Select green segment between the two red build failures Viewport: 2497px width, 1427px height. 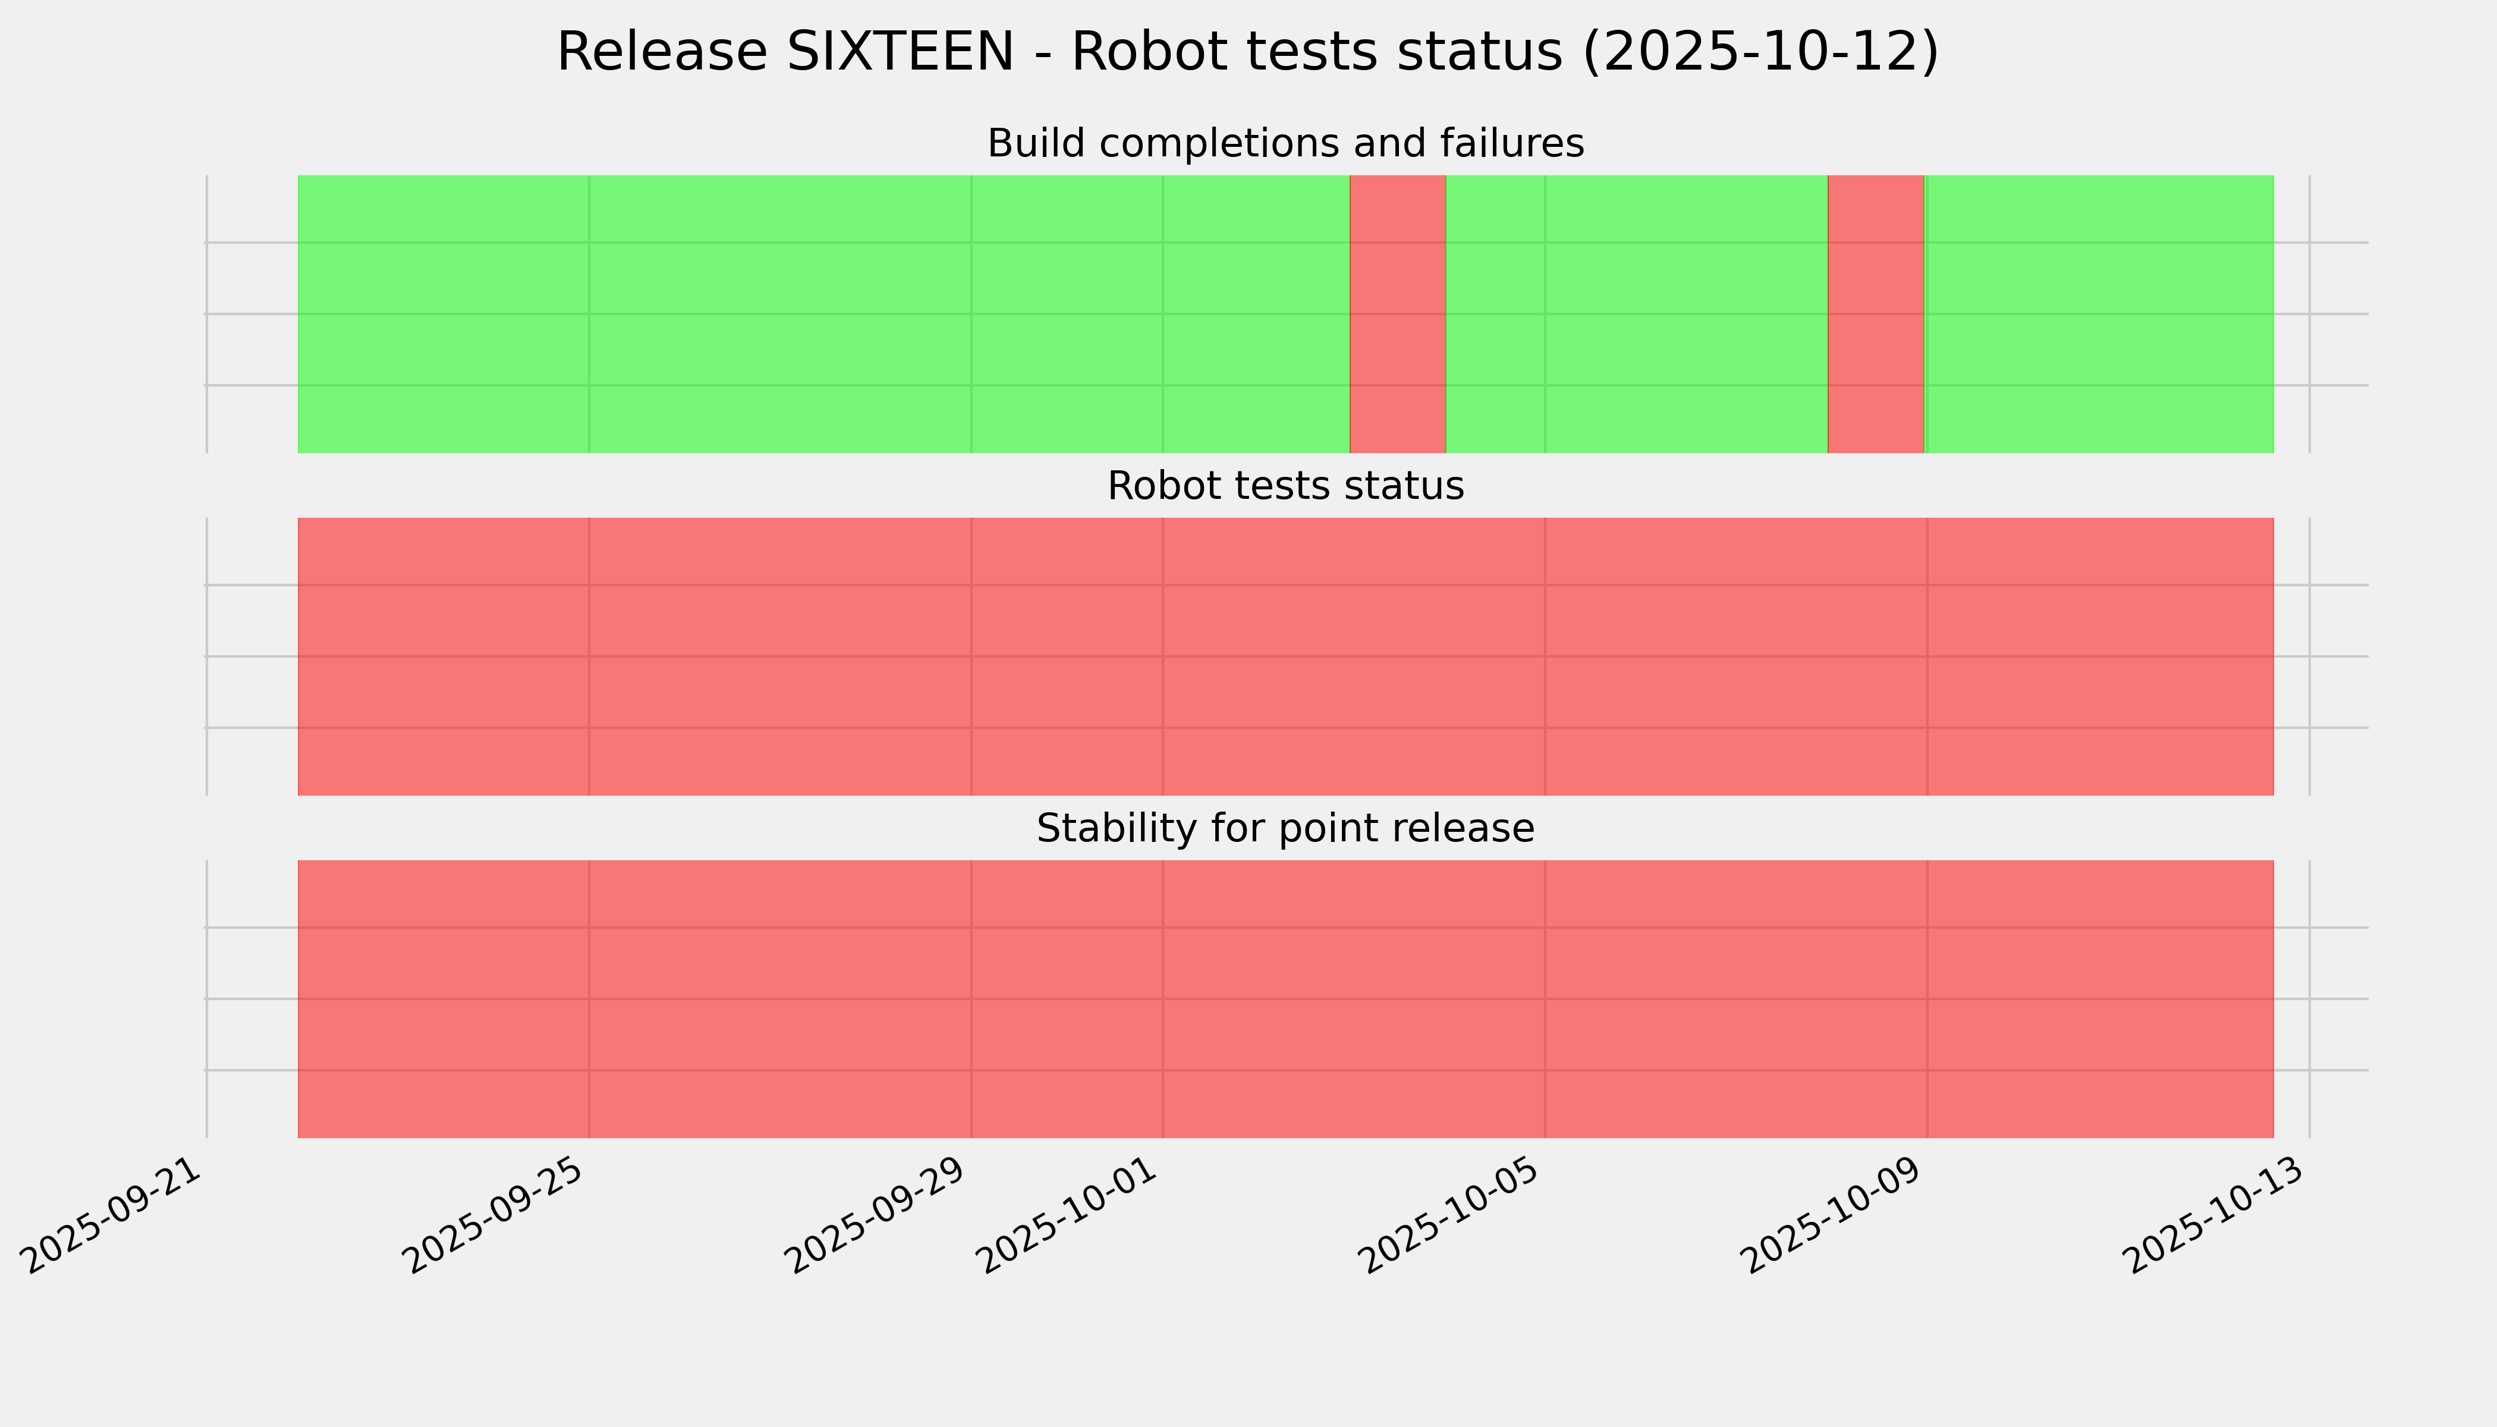click(1637, 313)
